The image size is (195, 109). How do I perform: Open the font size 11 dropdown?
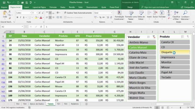37,13
